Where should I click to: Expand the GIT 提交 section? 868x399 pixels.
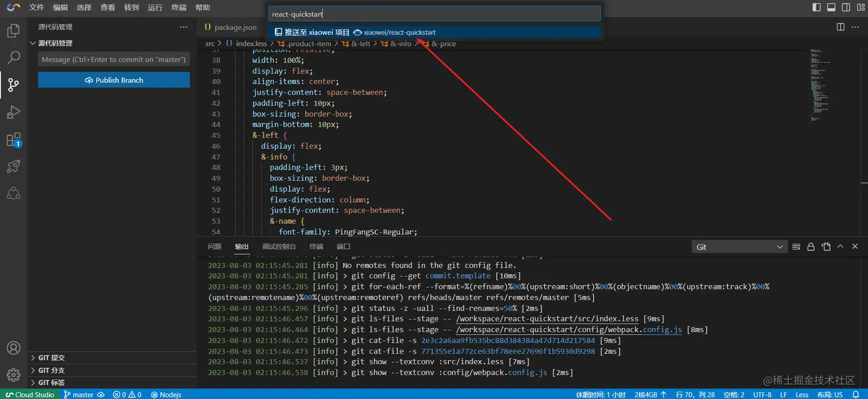[112, 358]
